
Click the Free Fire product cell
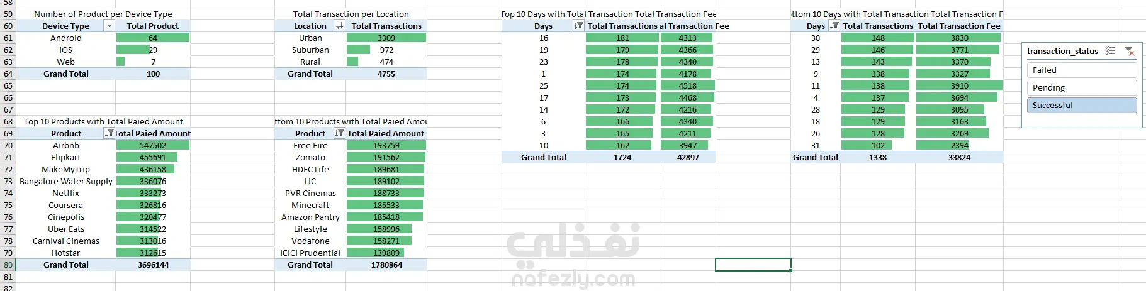pyautogui.click(x=310, y=145)
